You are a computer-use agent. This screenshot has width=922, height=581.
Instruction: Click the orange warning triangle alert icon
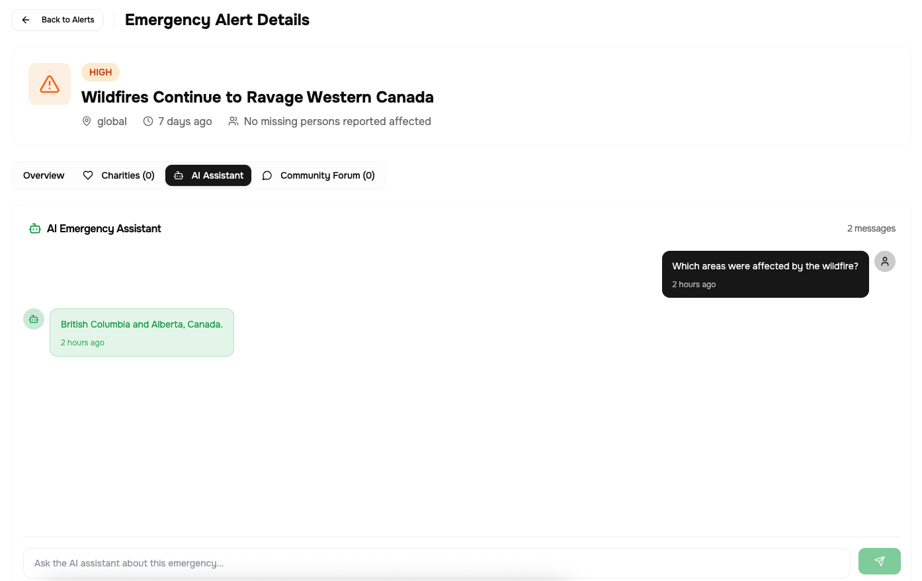(50, 84)
